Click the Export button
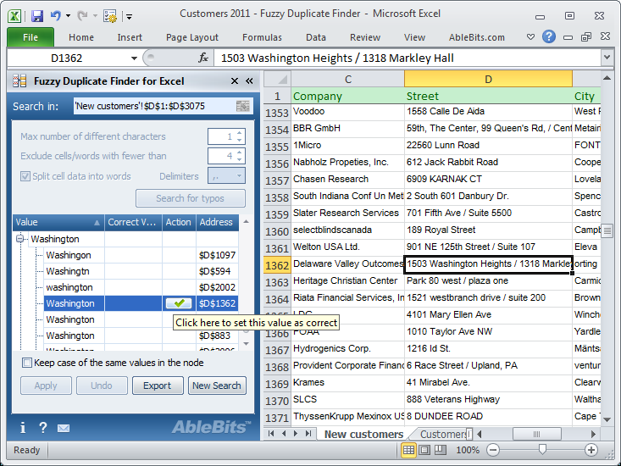This screenshot has width=621, height=466. pyautogui.click(x=158, y=386)
